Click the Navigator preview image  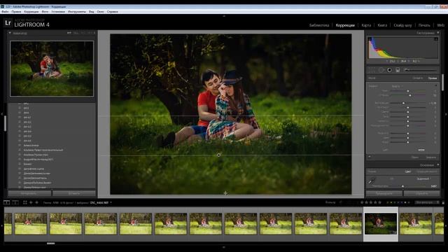(52, 69)
